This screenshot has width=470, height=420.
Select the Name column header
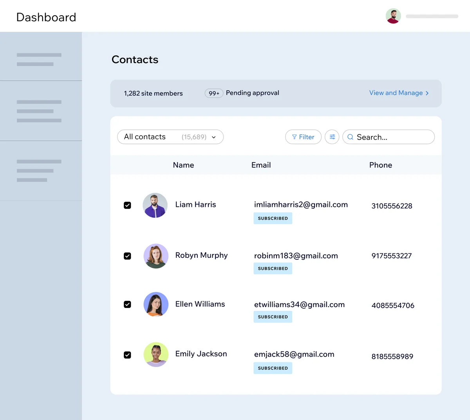[x=183, y=165]
